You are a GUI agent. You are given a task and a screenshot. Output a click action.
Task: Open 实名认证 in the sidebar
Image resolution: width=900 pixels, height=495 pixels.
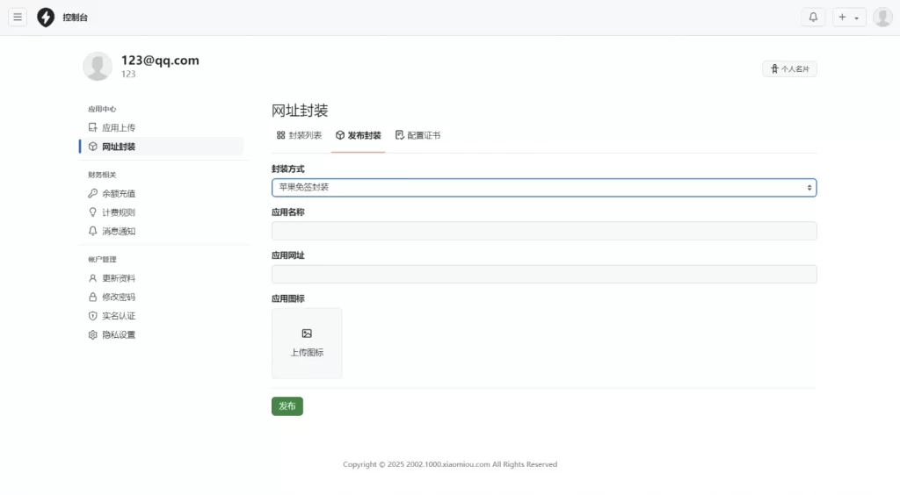coord(118,316)
